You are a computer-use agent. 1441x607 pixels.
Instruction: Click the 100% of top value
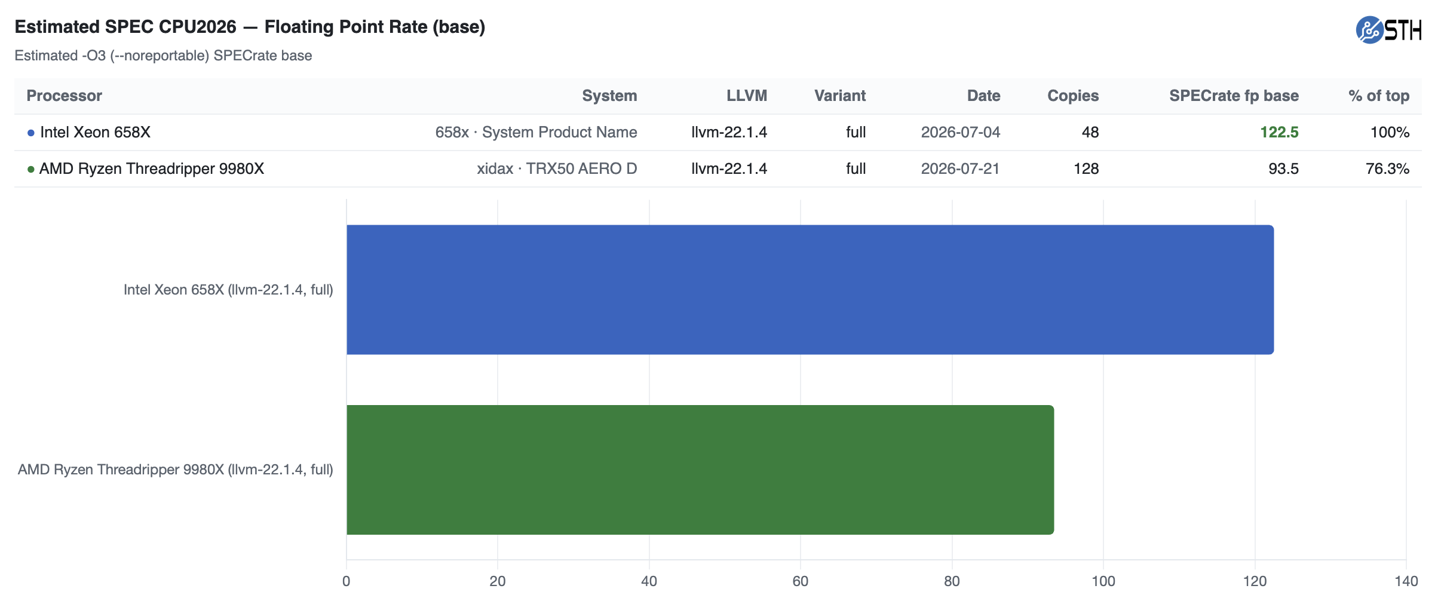coord(1390,132)
